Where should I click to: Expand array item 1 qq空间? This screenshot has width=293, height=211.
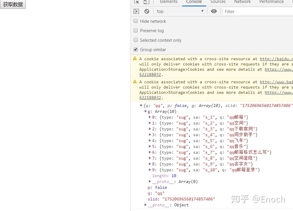(x=150, y=123)
